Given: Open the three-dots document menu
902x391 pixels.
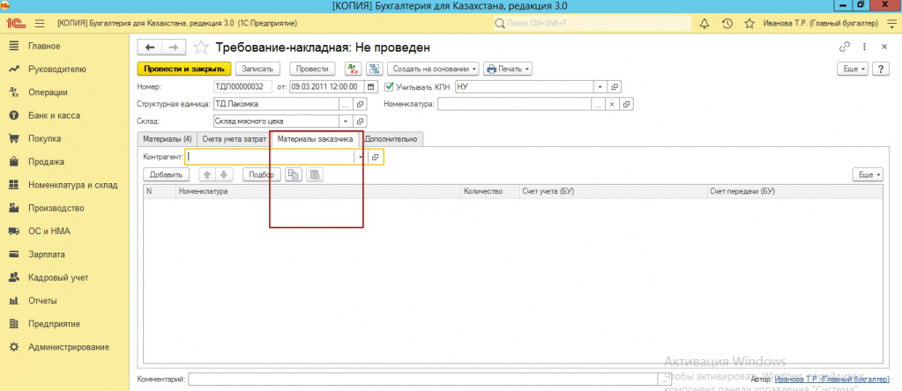Looking at the screenshot, I should click(864, 47).
